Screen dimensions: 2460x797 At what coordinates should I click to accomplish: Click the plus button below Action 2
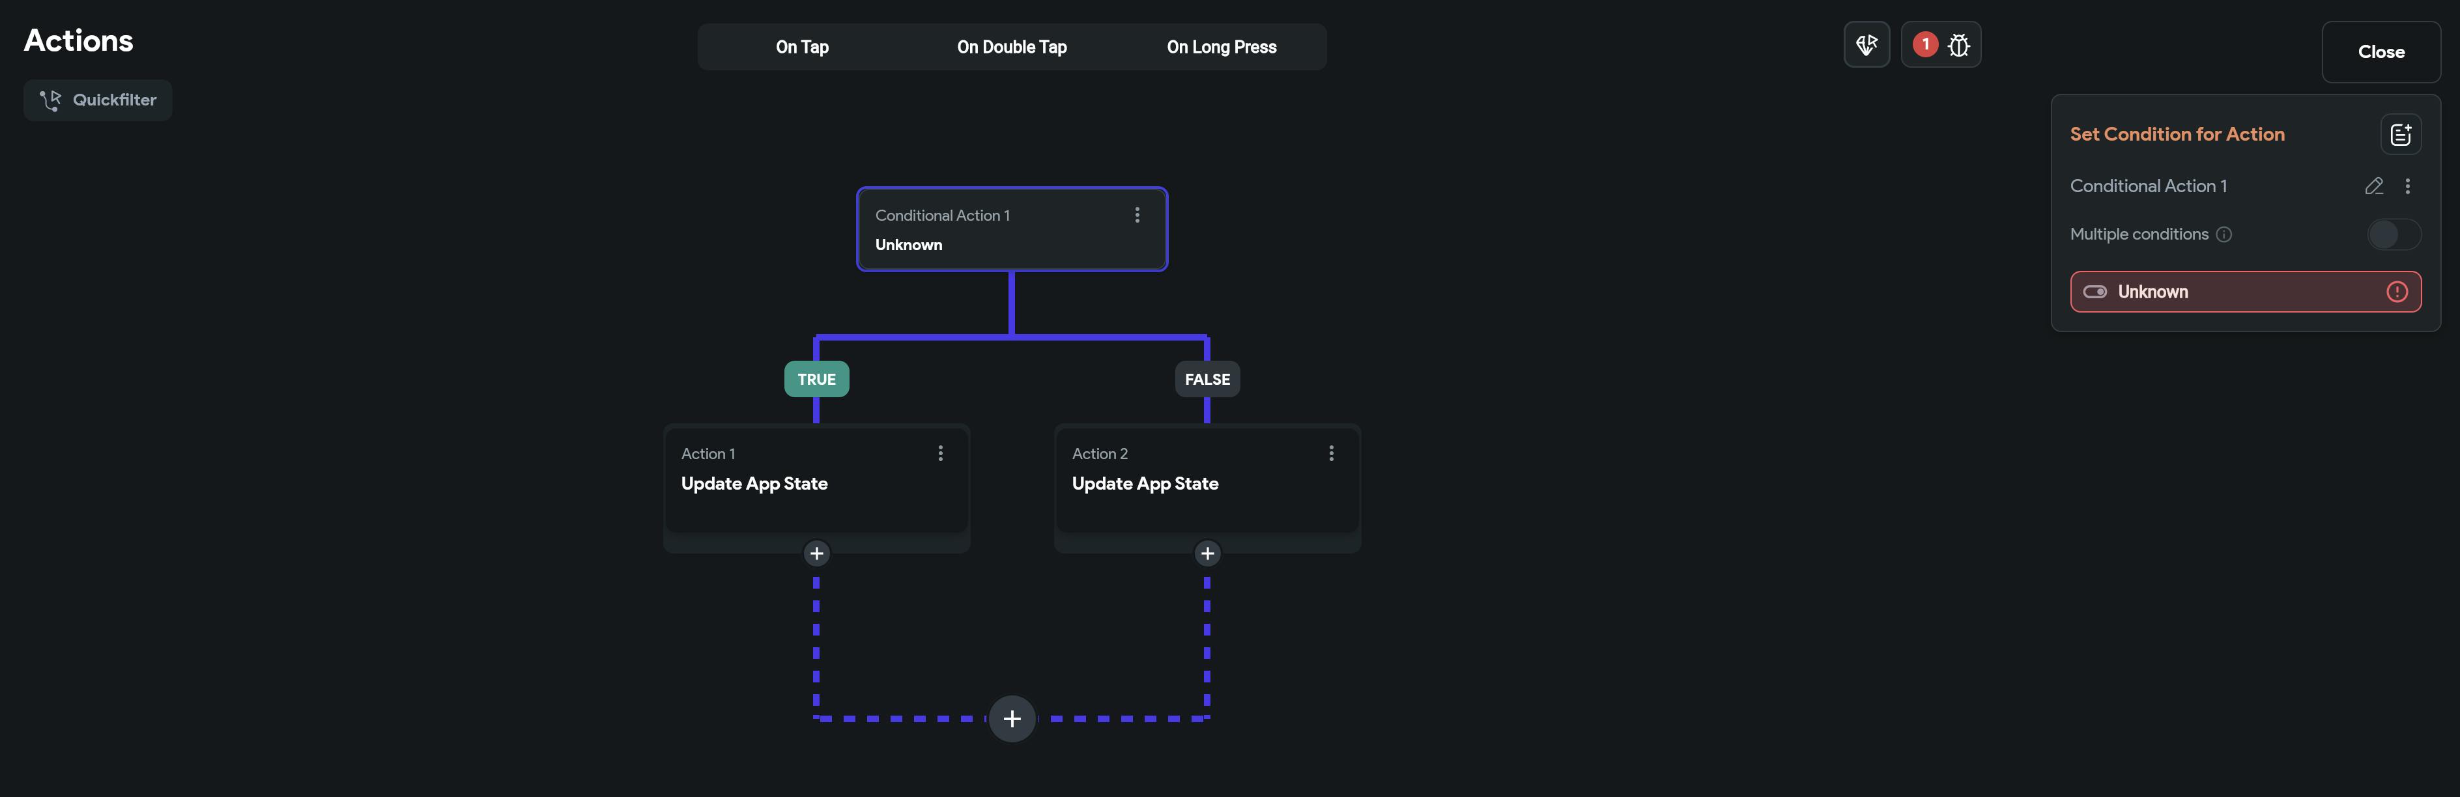(1207, 553)
